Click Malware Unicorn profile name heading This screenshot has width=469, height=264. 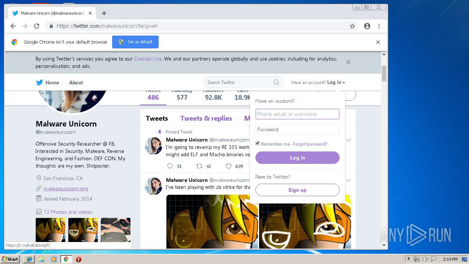pos(66,124)
